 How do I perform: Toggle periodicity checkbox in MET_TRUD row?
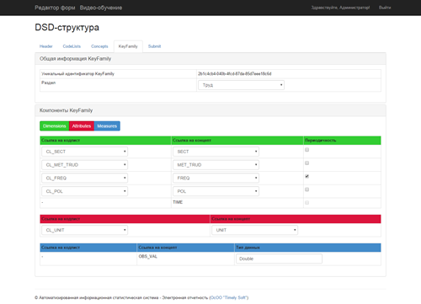(307, 163)
